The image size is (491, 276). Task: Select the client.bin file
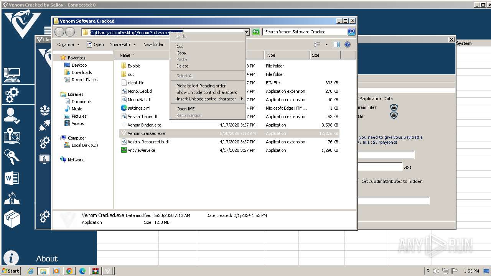coord(136,83)
